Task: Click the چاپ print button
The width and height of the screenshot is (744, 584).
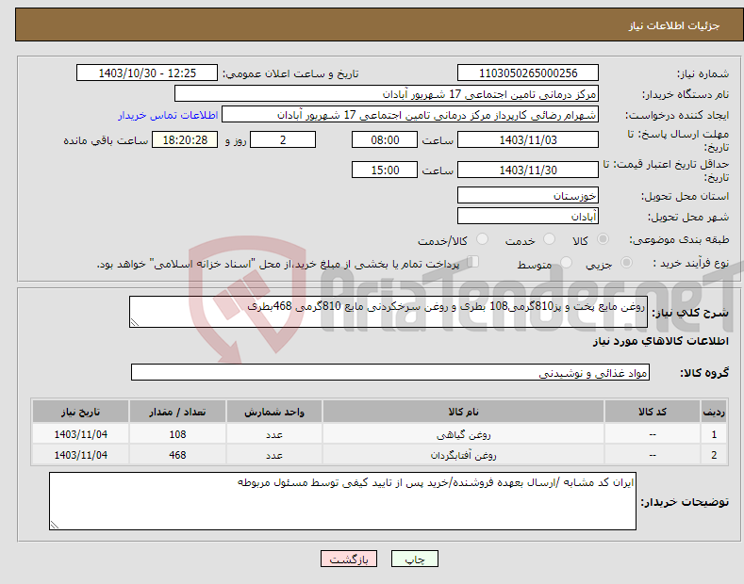Action: point(415,559)
